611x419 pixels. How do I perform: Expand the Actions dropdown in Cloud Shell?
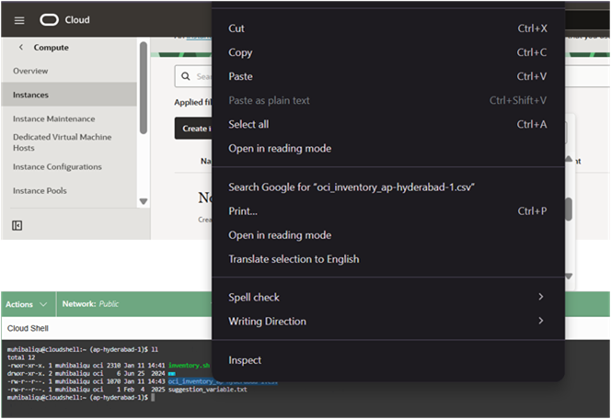(26, 304)
